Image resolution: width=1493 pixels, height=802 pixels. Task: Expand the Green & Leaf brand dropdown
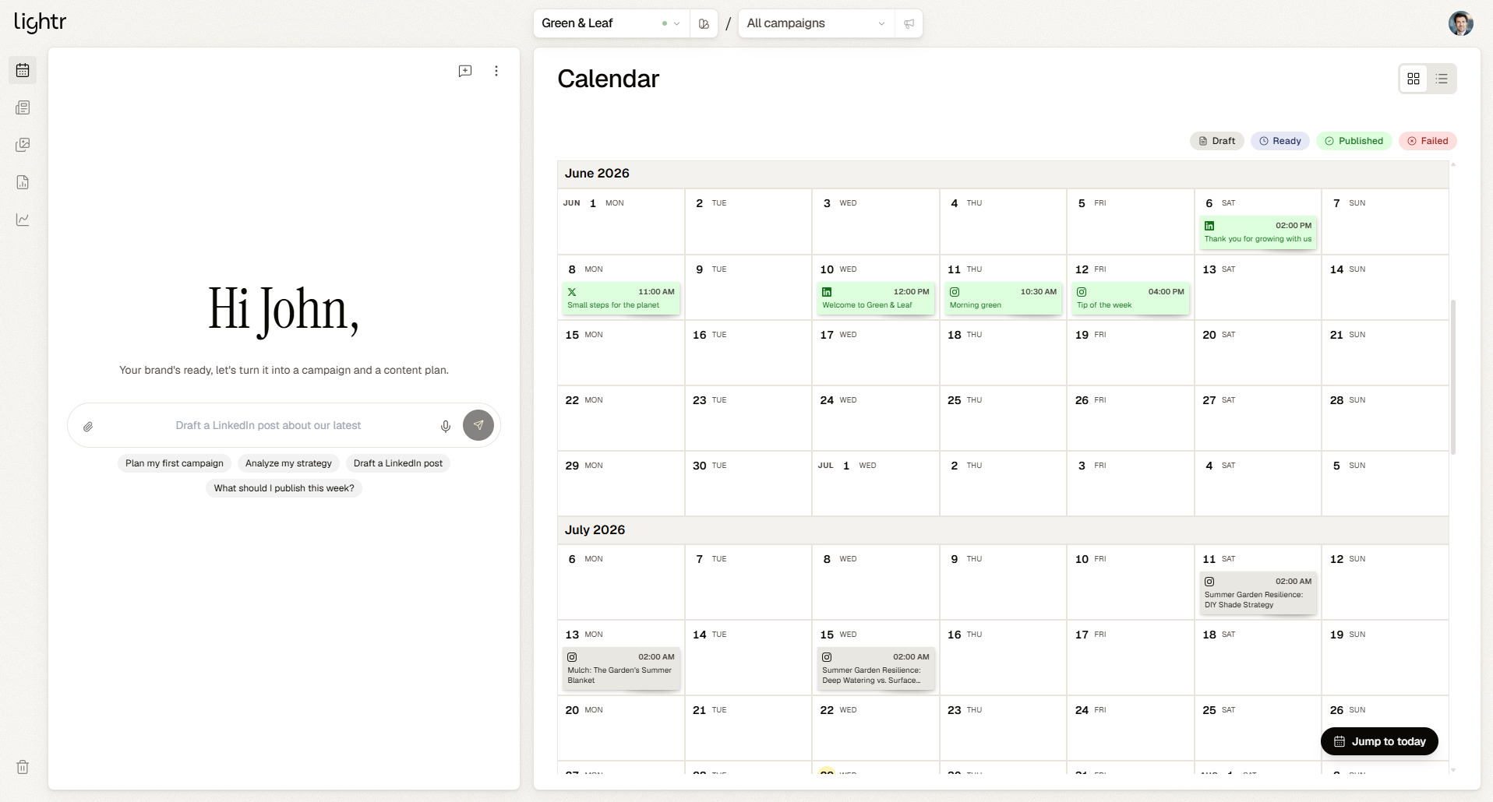point(612,23)
